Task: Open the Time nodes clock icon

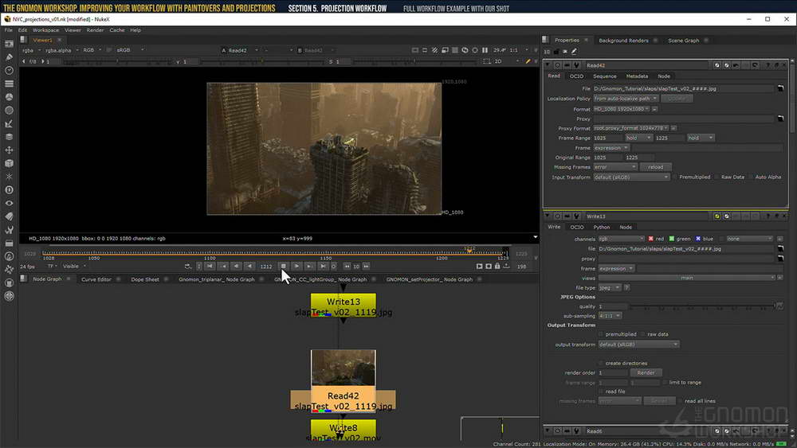Action: pyautogui.click(x=9, y=71)
